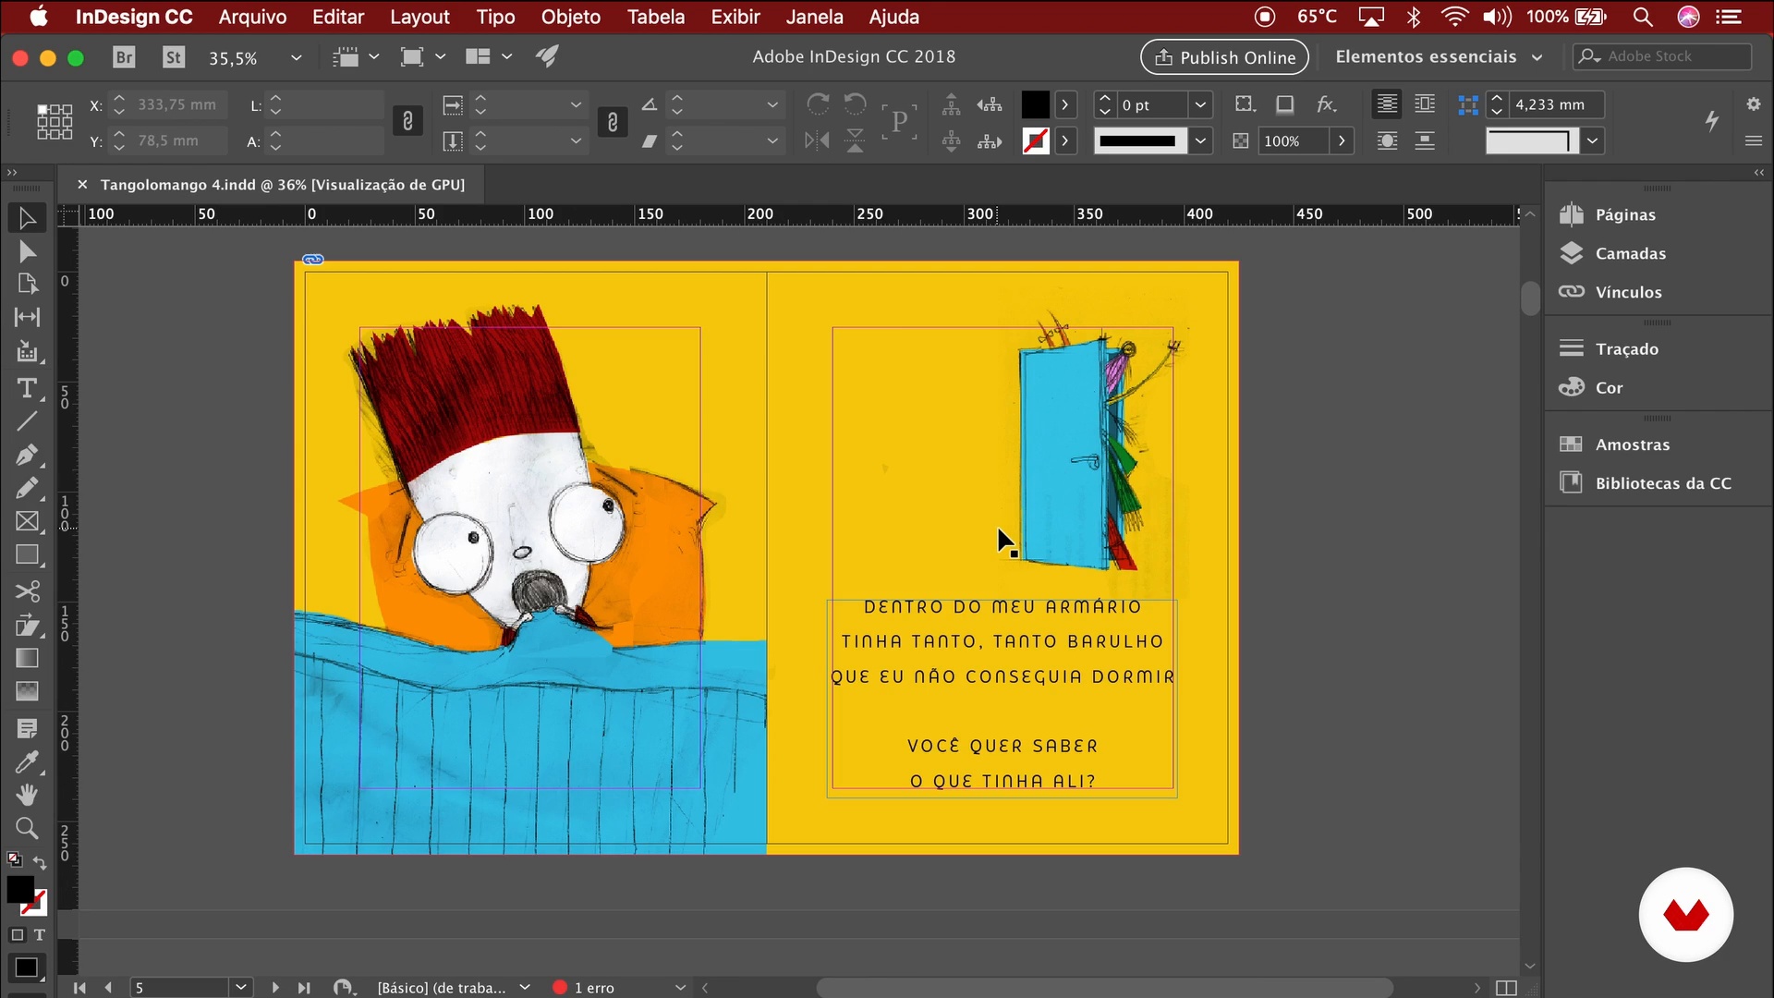Open Adobe Stock via St icon
The height and width of the screenshot is (998, 1774).
[174, 57]
